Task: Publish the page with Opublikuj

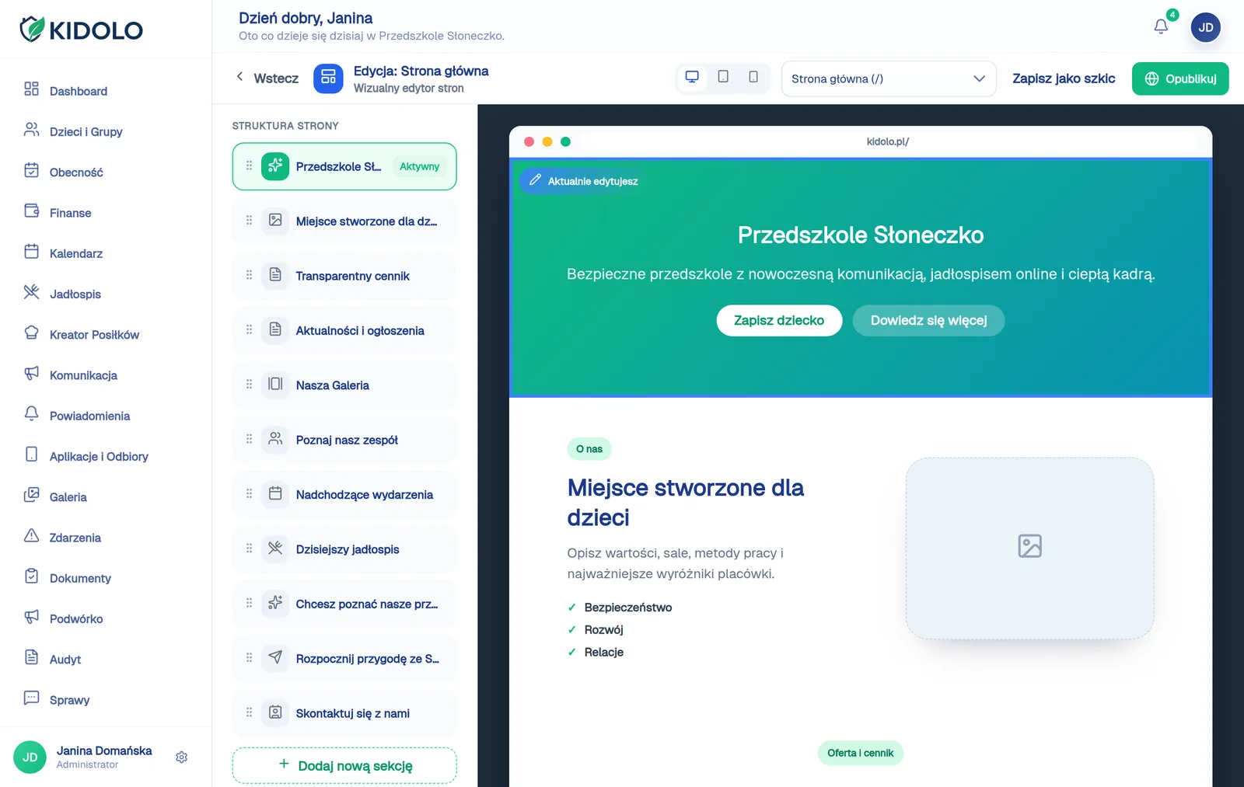Action: (x=1180, y=78)
